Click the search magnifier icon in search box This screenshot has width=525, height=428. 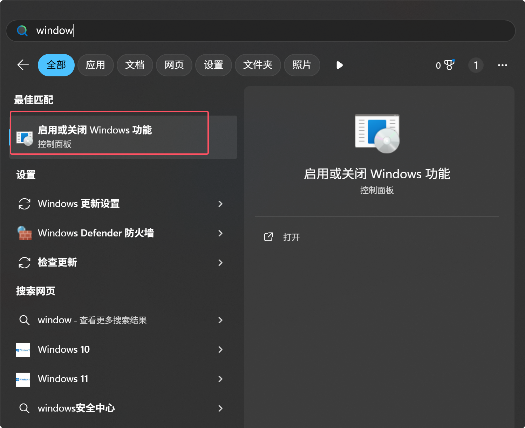point(22,31)
